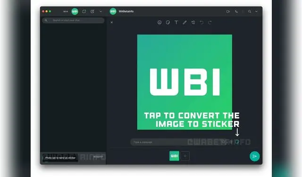Toggle convert image to sticker icon

237,142
